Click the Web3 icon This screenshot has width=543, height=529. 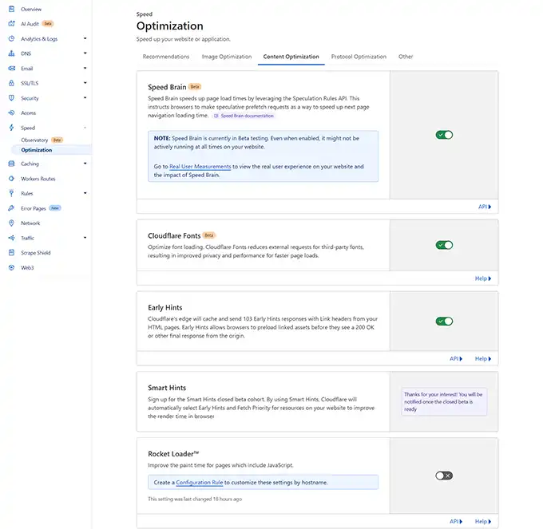coord(11,267)
